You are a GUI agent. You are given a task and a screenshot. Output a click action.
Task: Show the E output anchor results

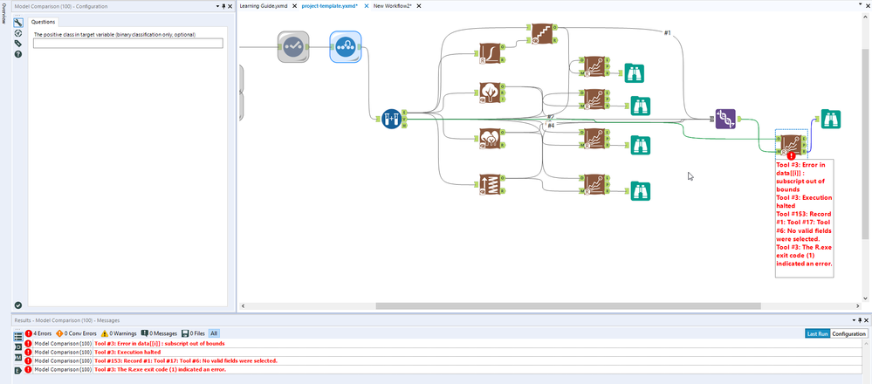tap(17, 370)
